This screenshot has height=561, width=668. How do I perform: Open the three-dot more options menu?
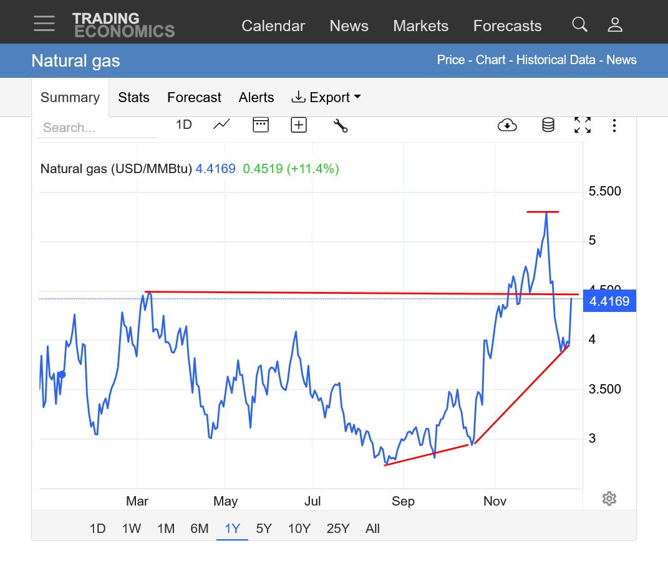click(614, 126)
